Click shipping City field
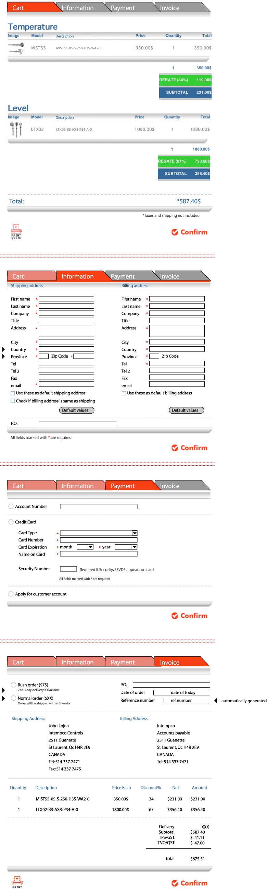267x893 pixels. click(66, 342)
